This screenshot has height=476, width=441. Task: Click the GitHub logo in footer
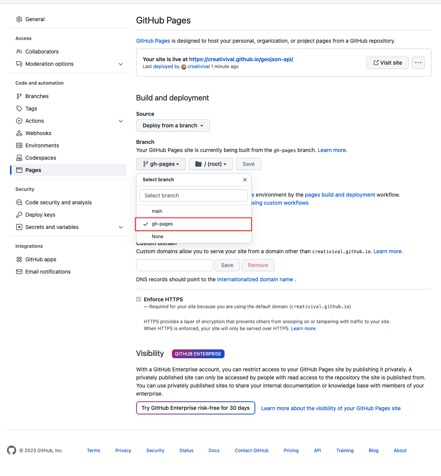[x=12, y=450]
